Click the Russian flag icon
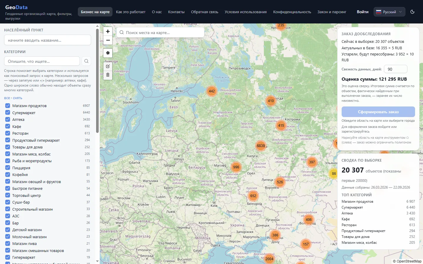Screen dimensions: 423x264 click(379, 12)
